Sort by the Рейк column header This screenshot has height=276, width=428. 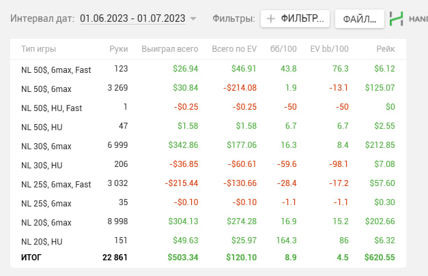click(x=386, y=49)
